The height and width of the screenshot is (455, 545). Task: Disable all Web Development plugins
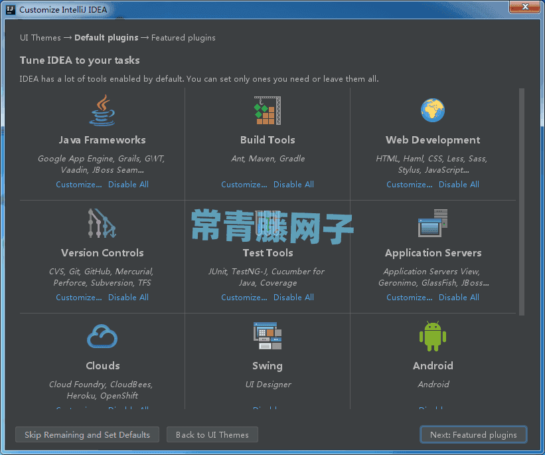pyautogui.click(x=459, y=185)
